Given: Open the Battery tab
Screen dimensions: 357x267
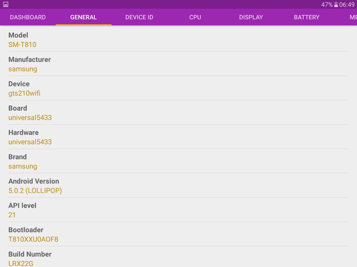Looking at the screenshot, I should (x=307, y=17).
